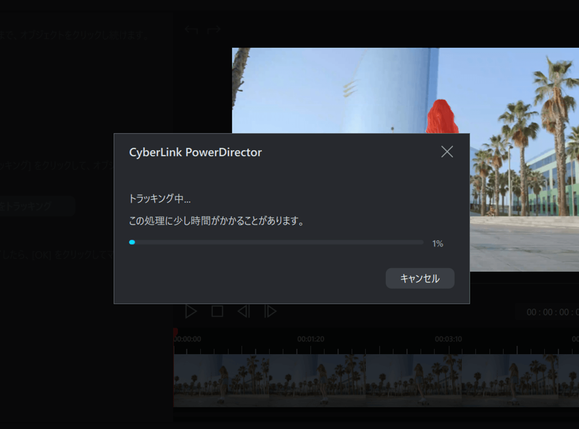Click the 1% progress label
Viewport: 579px width, 429px height.
click(438, 244)
